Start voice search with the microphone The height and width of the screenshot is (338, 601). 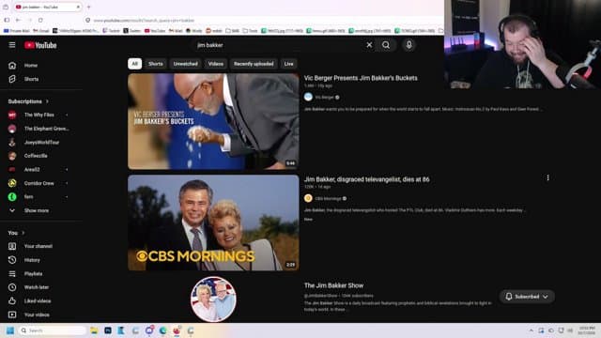pos(409,45)
